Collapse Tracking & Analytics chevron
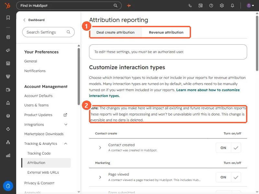The height and width of the screenshot is (194, 259). [66, 144]
